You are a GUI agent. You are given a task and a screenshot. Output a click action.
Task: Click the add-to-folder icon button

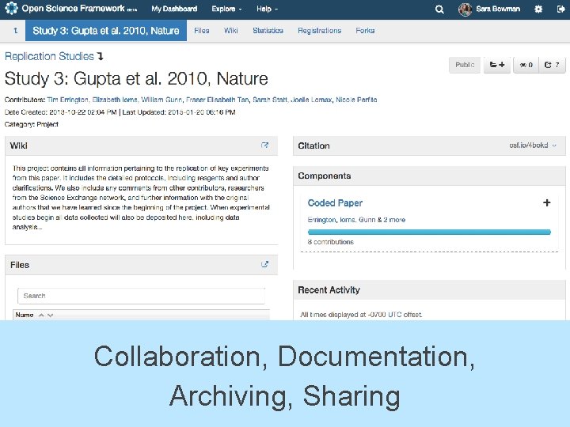pos(497,65)
